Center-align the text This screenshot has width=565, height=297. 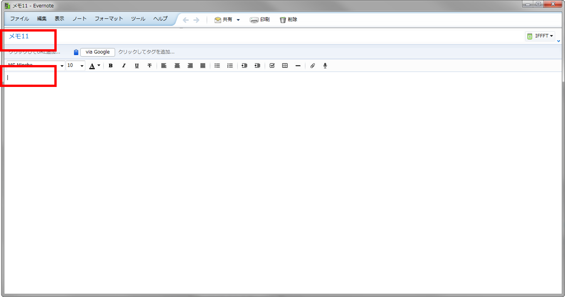177,66
